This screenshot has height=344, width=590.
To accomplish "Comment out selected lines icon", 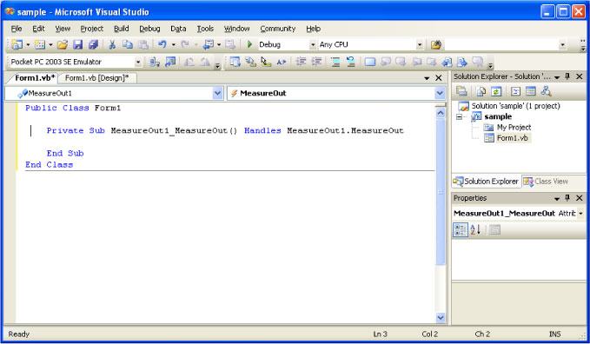I will click(x=335, y=62).
